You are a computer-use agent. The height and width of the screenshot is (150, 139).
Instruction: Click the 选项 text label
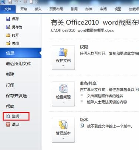tap(15, 116)
